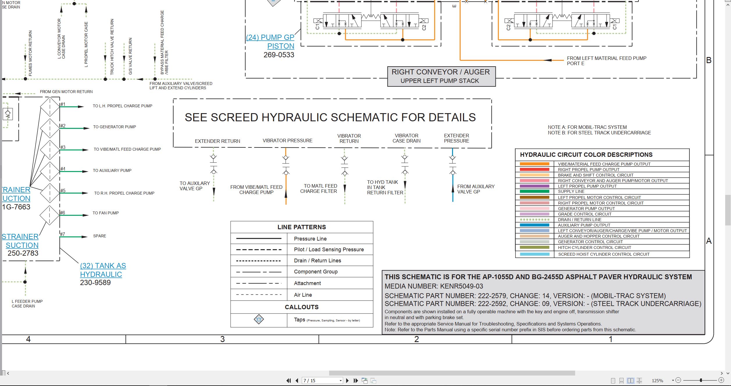Click the EXTENDER PRESSURE label
Image resolution: width=731 pixels, height=386 pixels.
click(457, 138)
